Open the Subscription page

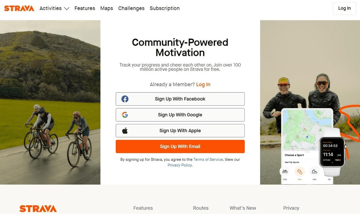pos(164,8)
